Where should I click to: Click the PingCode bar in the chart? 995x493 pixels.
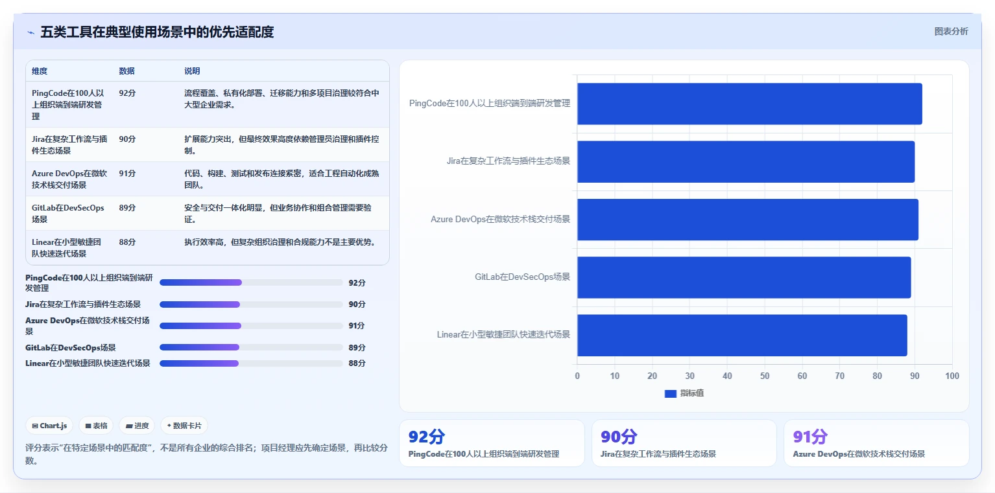[x=749, y=104]
